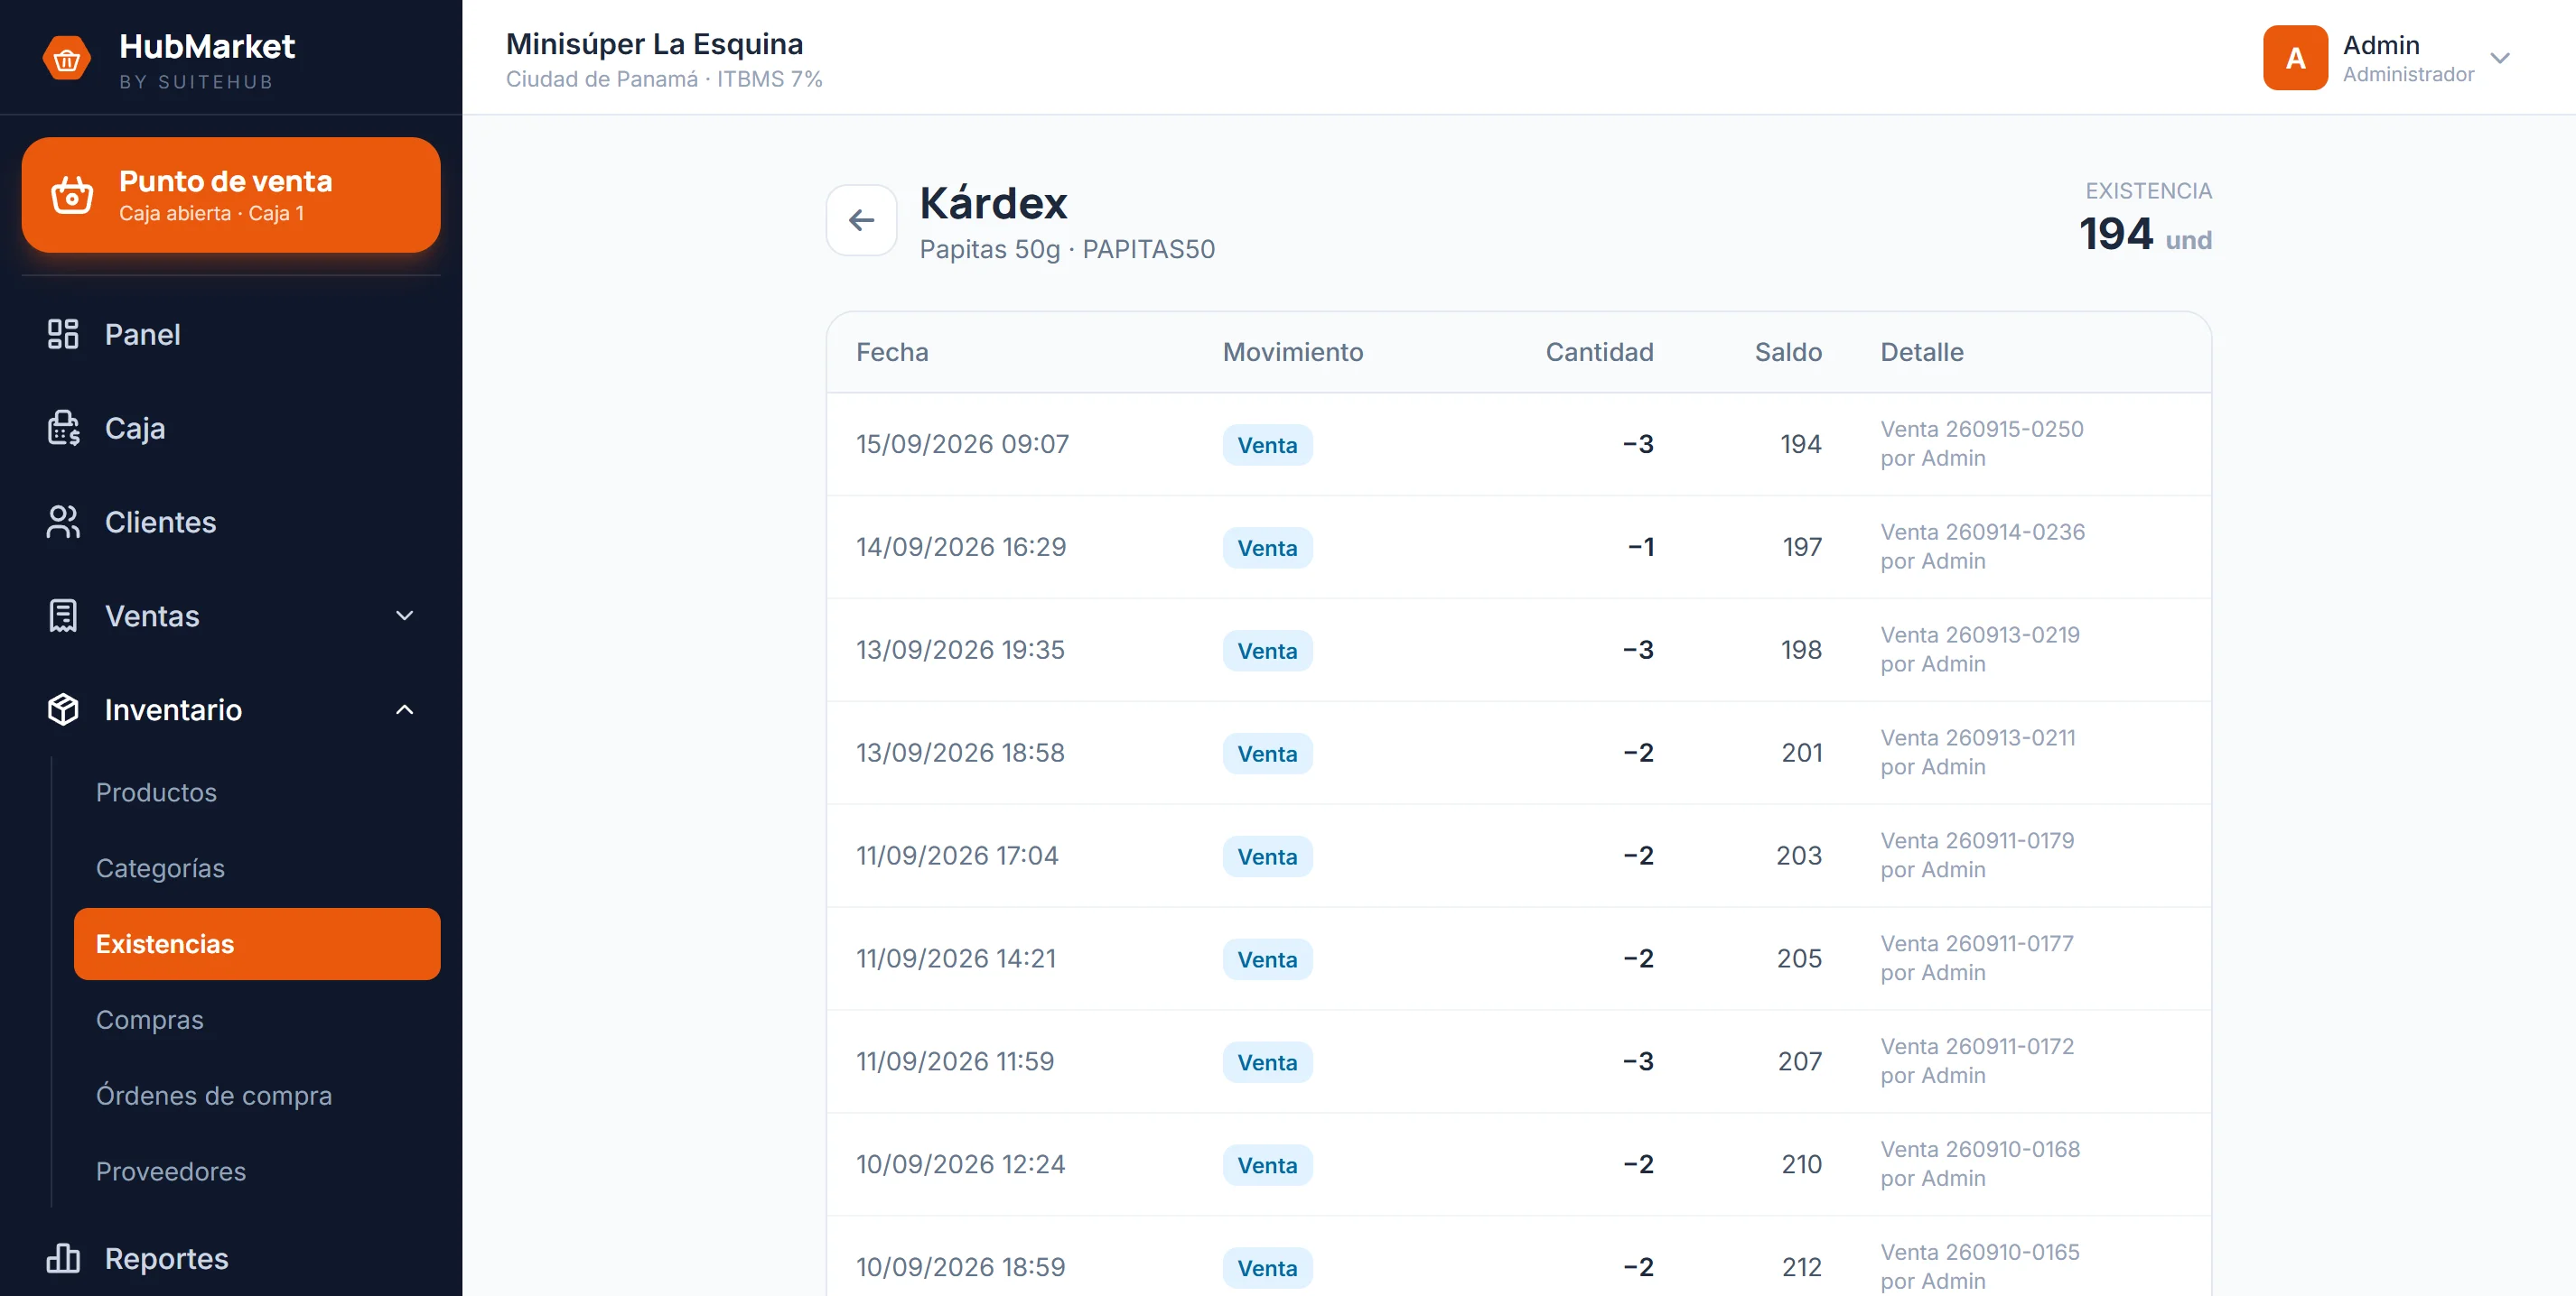Screen dimensions: 2576x1296
Task: Open Punto de venta basket icon
Action: 72,195
